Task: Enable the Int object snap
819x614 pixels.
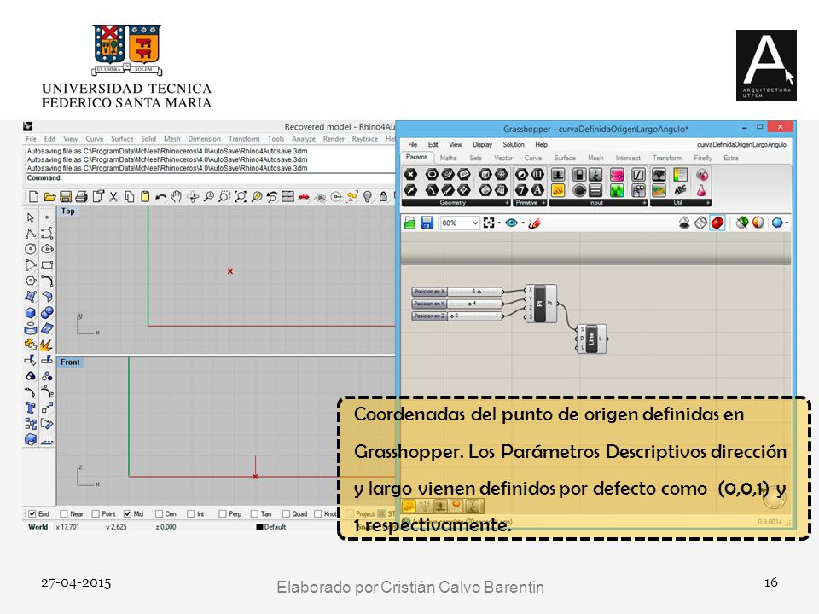Action: tap(190, 513)
